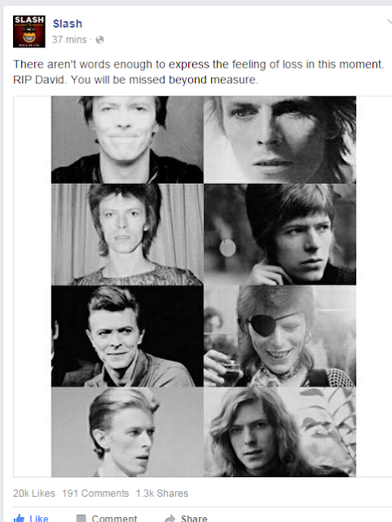Click the thumbs-up Like icon
Image resolution: width=392 pixels, height=522 pixels.
click(x=19, y=518)
